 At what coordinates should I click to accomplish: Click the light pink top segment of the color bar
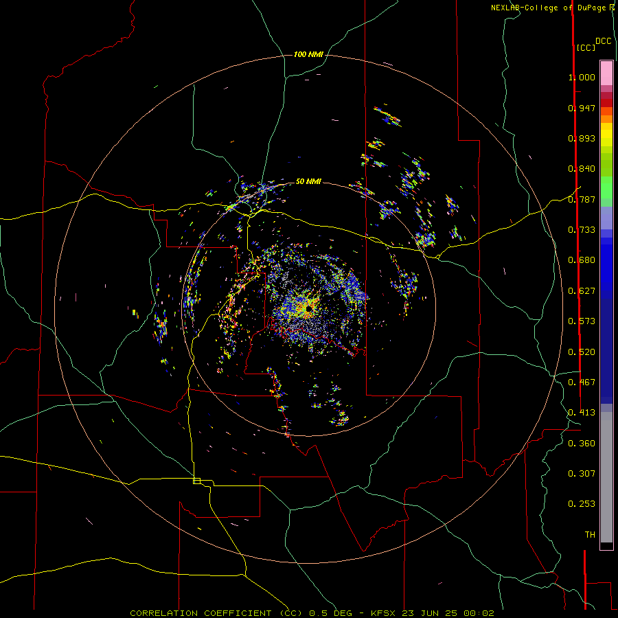click(606, 73)
